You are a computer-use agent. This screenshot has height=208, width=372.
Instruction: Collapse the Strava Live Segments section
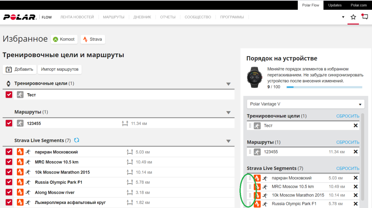pyautogui.click(x=228, y=141)
